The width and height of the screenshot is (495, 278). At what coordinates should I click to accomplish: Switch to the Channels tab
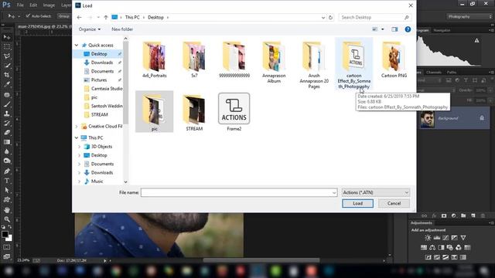433,72
